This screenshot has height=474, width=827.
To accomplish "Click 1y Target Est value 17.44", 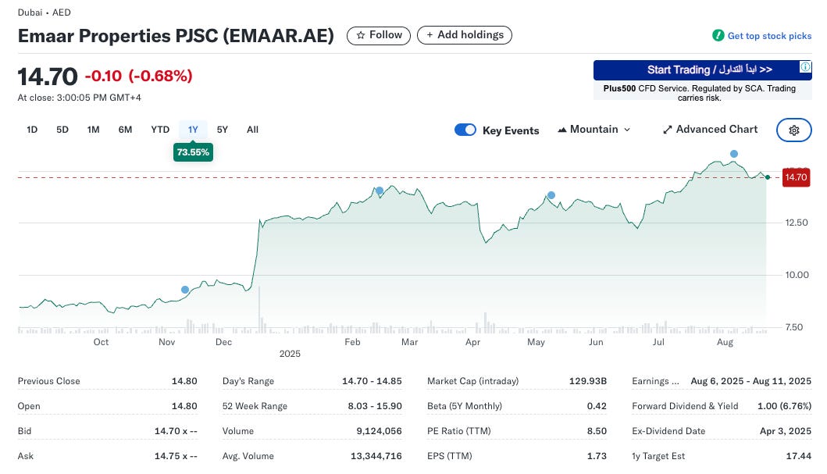I will [x=799, y=456].
